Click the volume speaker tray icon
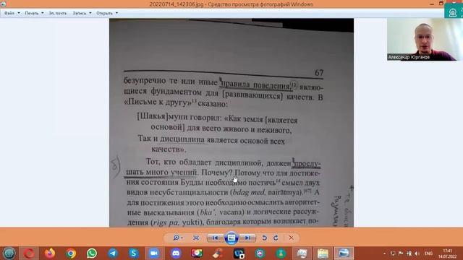This screenshot has width=463, height=260. [x=417, y=253]
